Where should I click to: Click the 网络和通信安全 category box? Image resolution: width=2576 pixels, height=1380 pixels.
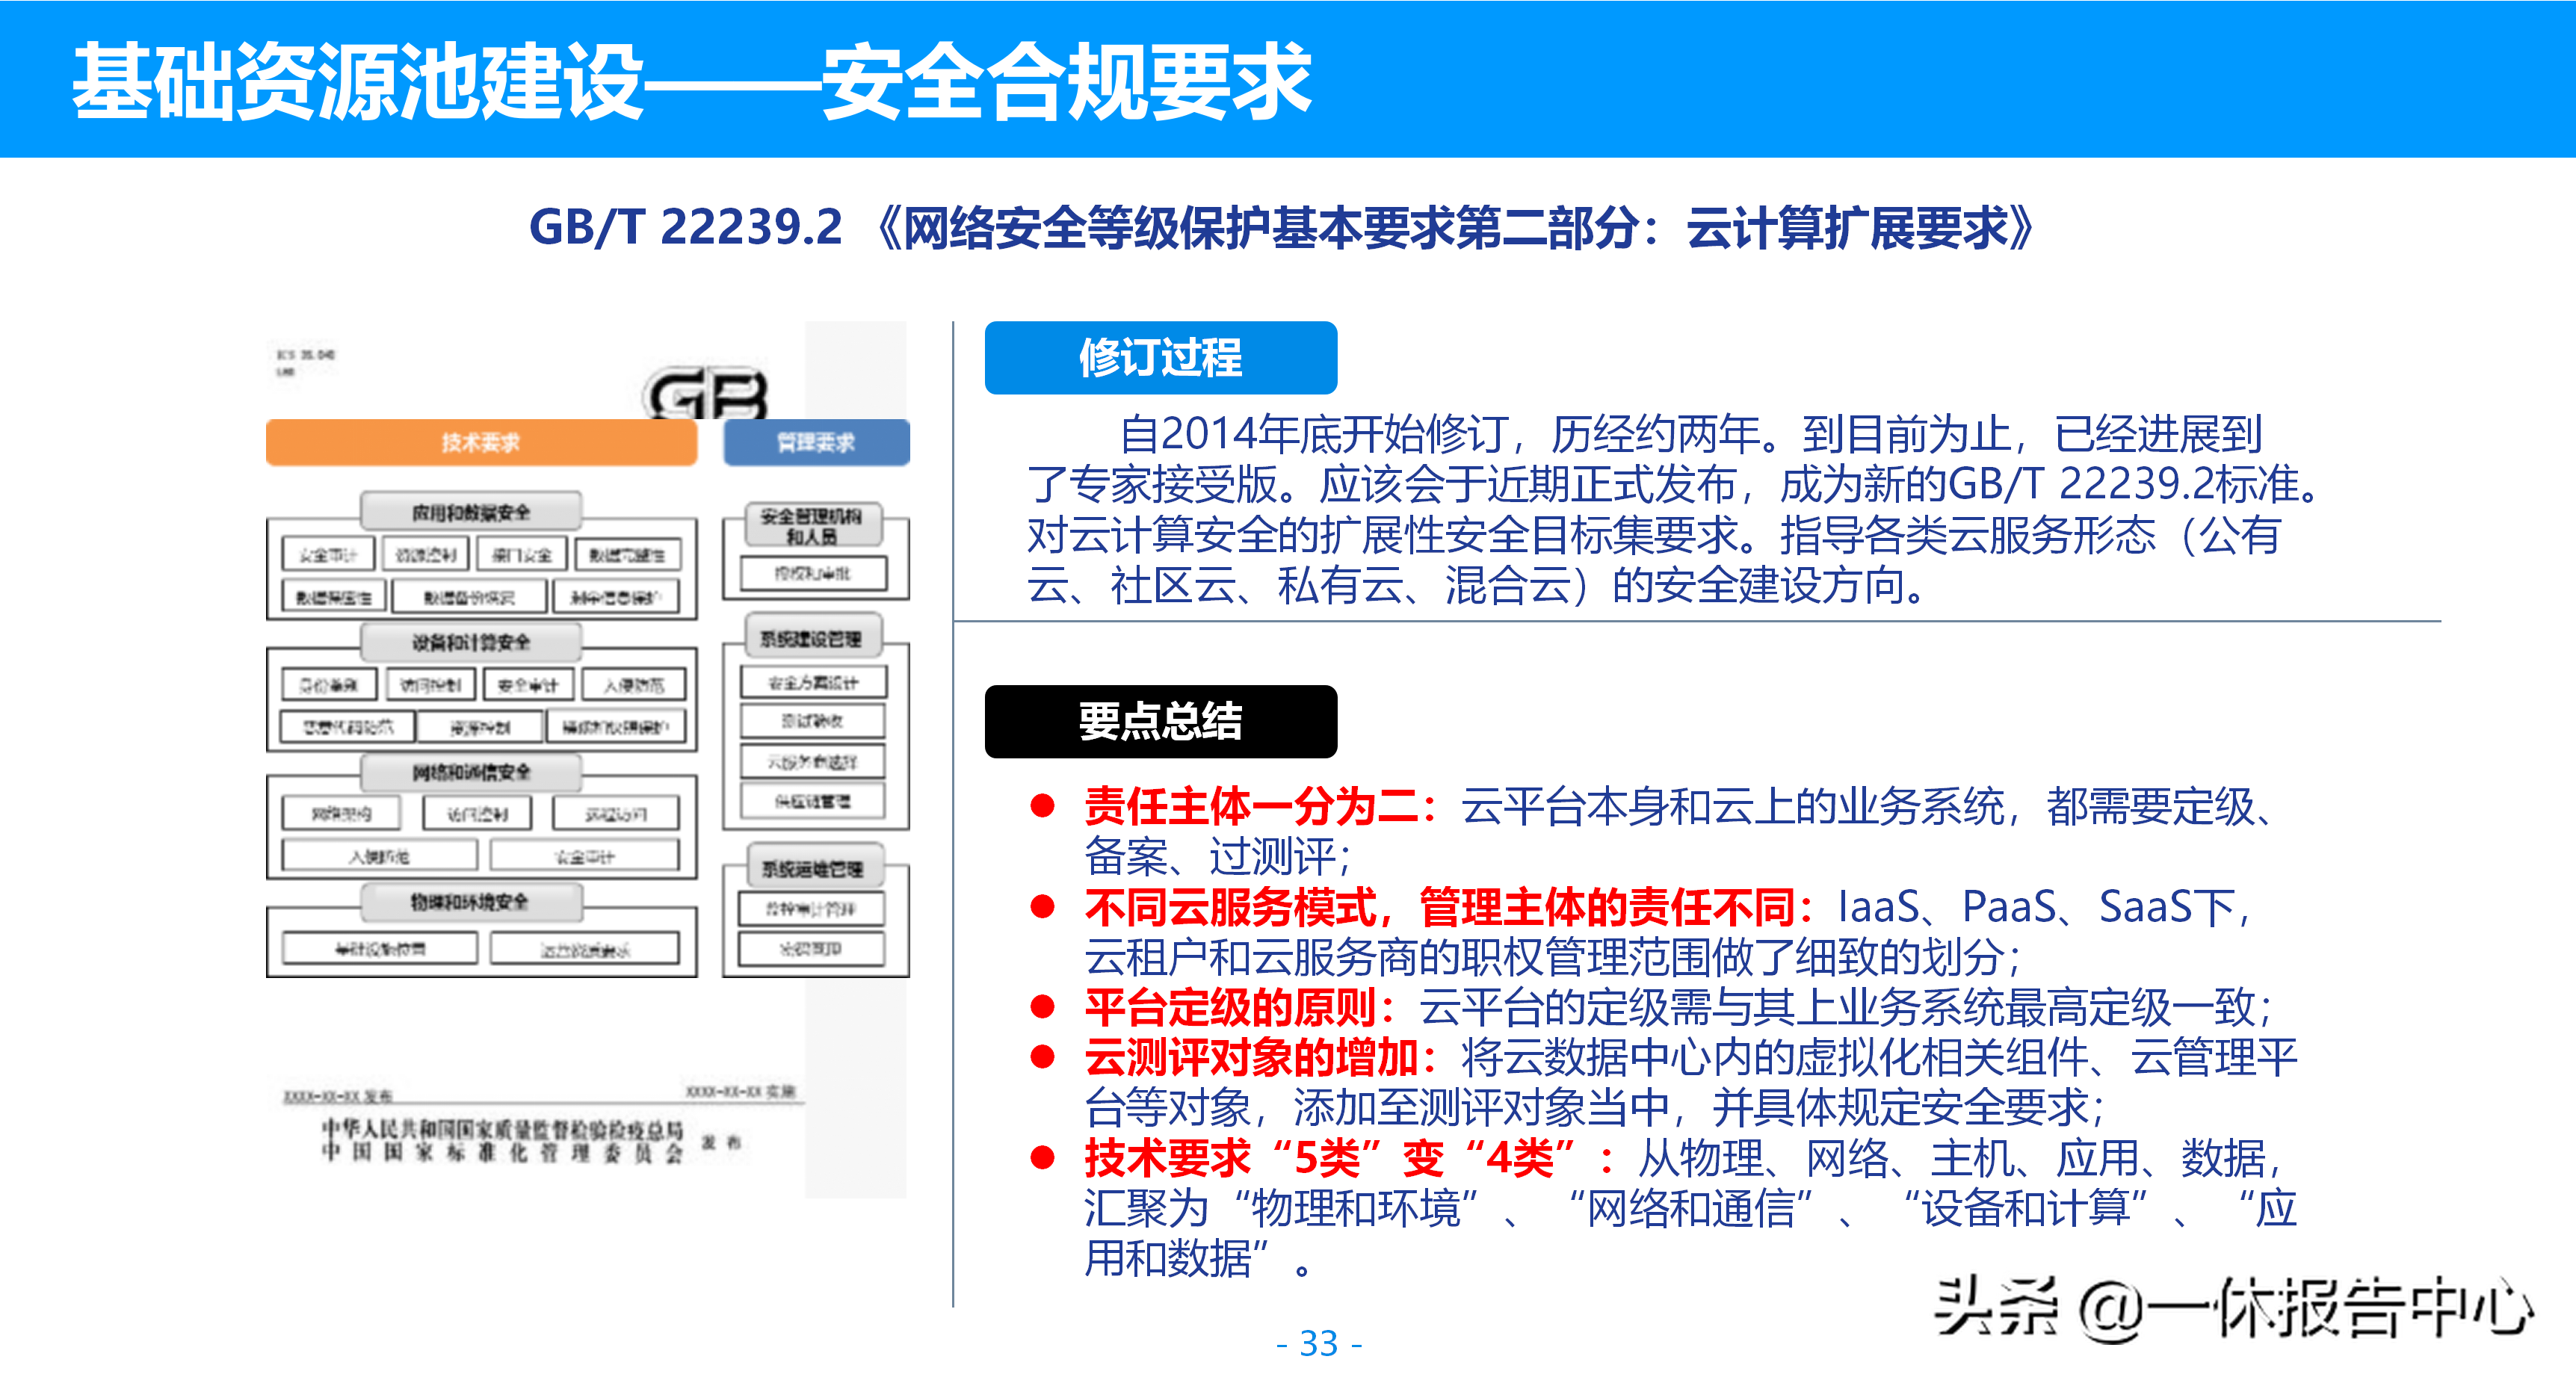click(471, 772)
